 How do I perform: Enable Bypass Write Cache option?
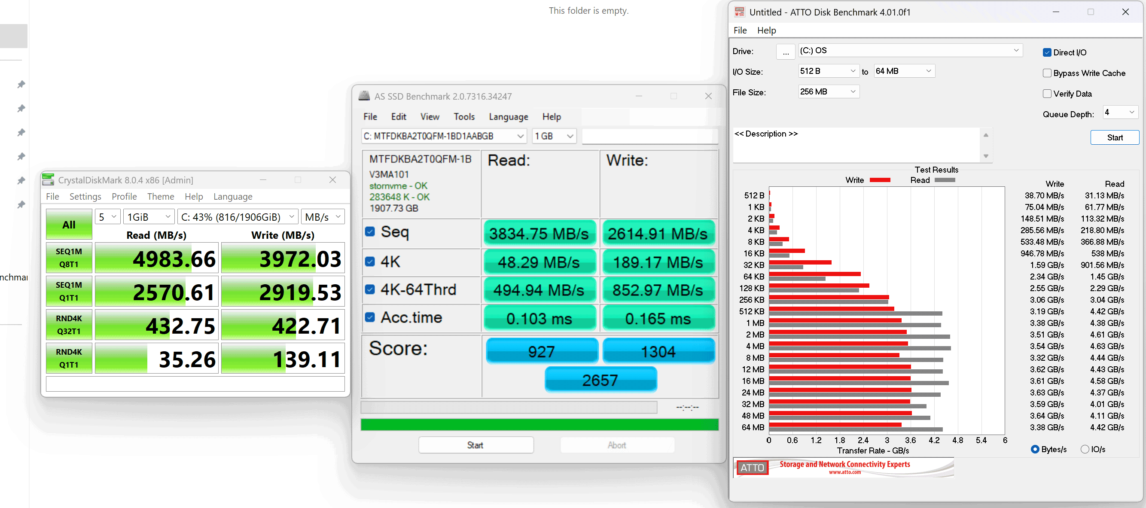(1047, 73)
